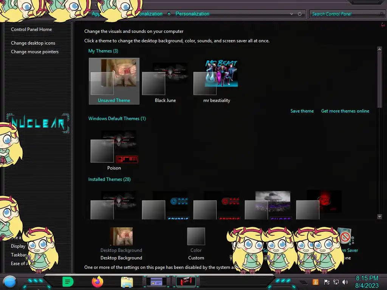Click the Custom text under Color
The image size is (387, 290).
(196, 258)
